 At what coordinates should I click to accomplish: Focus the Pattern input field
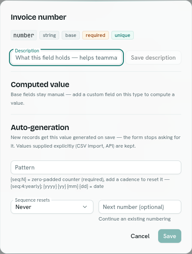pos(96,167)
